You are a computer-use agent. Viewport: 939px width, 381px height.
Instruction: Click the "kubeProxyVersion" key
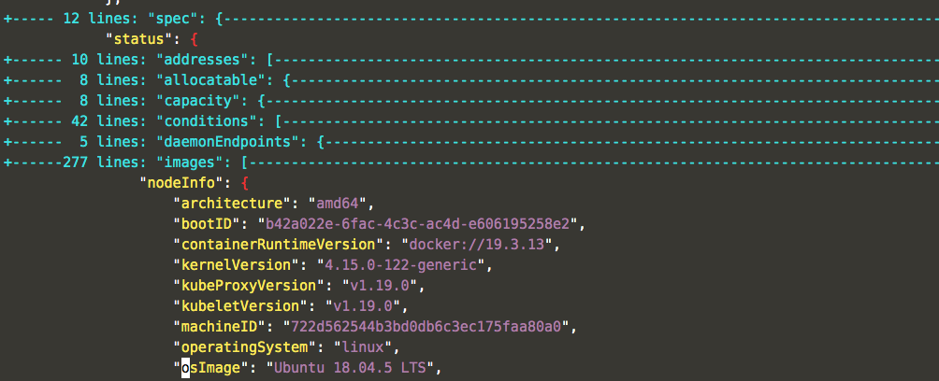click(x=245, y=286)
